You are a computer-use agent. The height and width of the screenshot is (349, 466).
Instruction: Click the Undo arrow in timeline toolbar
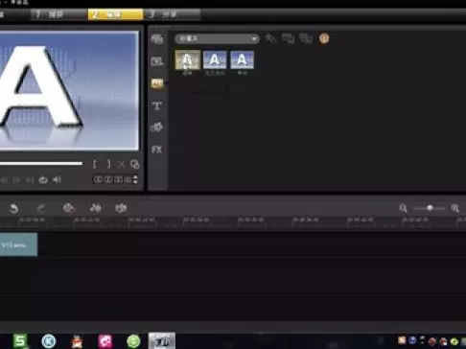(13, 209)
